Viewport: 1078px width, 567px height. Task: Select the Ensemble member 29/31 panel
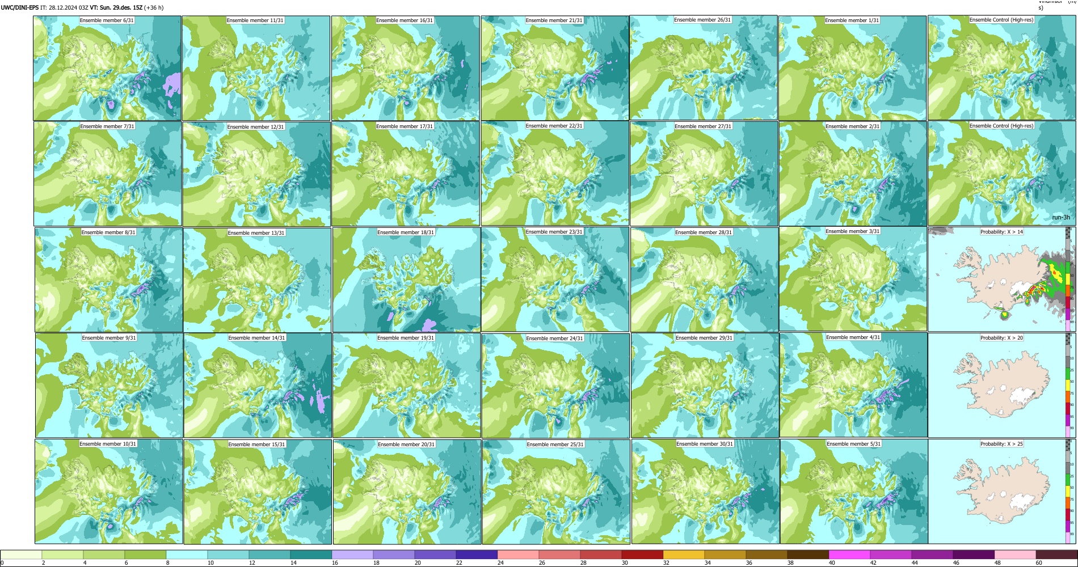(x=705, y=385)
